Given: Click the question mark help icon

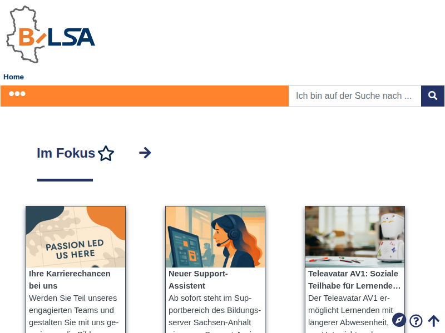Looking at the screenshot, I should (x=416, y=321).
